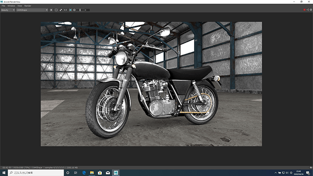
Task: Click the network icon in system tray
Action: [x=284, y=173]
